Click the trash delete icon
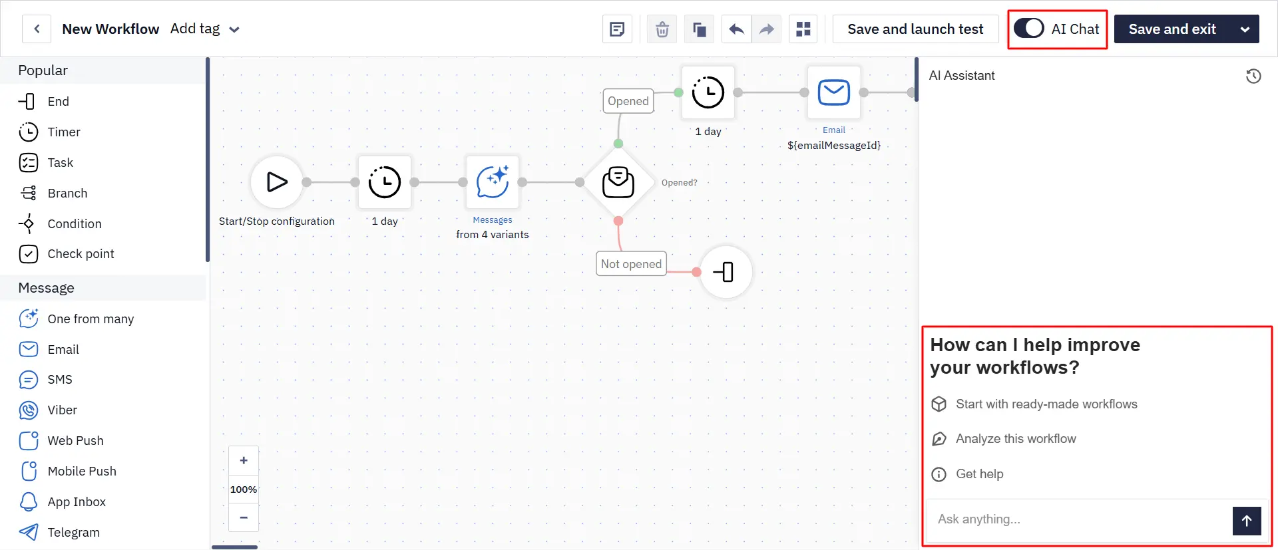This screenshot has height=550, width=1278. click(662, 29)
